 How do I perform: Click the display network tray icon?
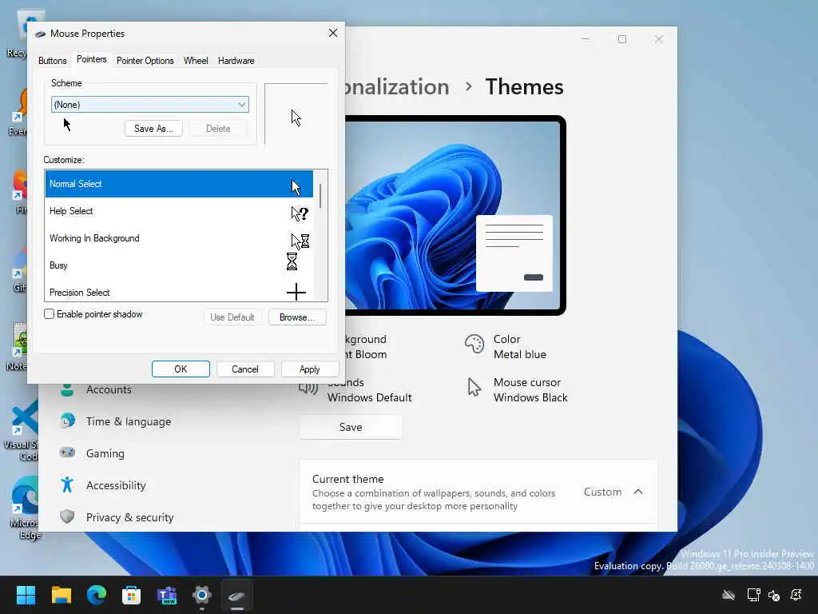tap(753, 595)
